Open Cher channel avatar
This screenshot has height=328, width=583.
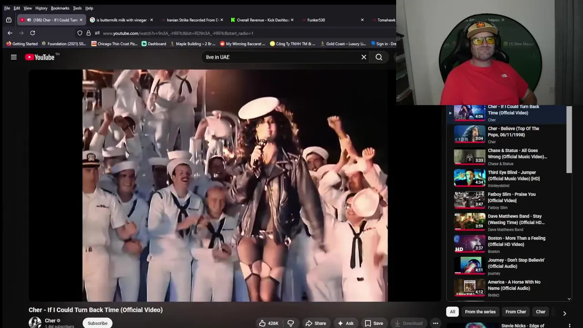pos(35,323)
